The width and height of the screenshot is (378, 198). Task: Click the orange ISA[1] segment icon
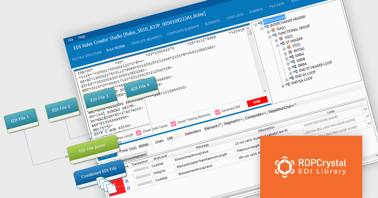[x=273, y=31]
